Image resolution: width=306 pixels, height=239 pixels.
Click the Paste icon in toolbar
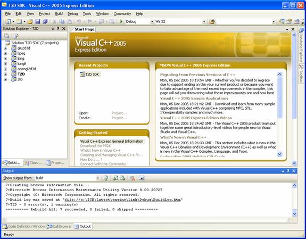(70, 21)
